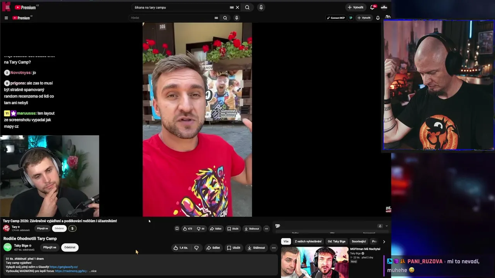
Task: Open the getglassify.cz link in the description
Action: (64, 267)
